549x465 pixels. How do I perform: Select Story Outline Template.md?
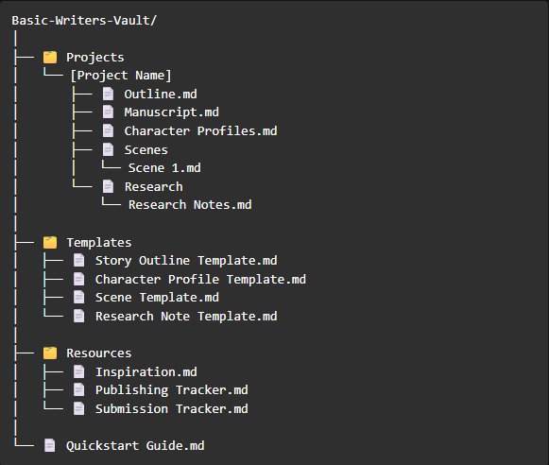pyautogui.click(x=186, y=261)
